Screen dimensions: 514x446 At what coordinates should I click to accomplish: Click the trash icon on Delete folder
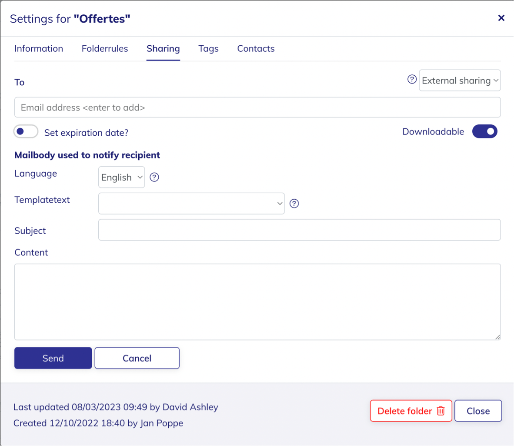441,411
